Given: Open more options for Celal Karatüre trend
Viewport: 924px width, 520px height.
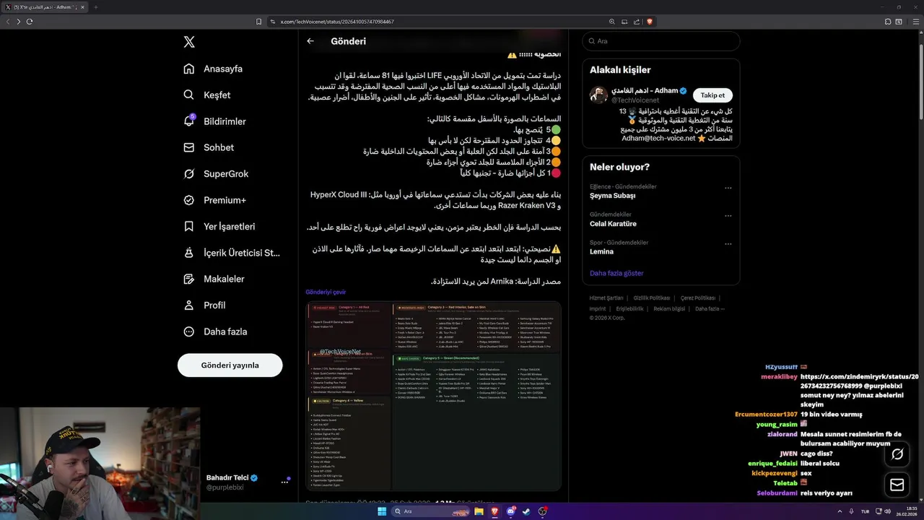Looking at the screenshot, I should pos(728,216).
